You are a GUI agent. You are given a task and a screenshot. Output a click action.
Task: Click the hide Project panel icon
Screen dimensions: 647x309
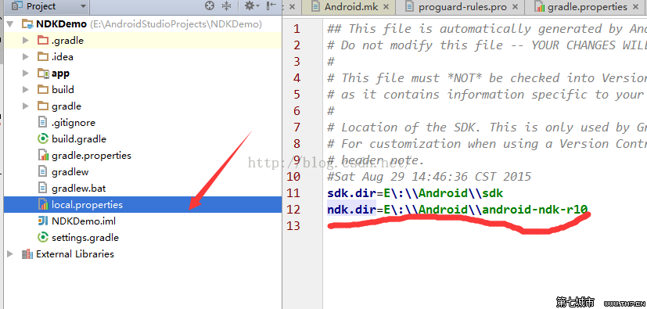pyautogui.click(x=271, y=5)
